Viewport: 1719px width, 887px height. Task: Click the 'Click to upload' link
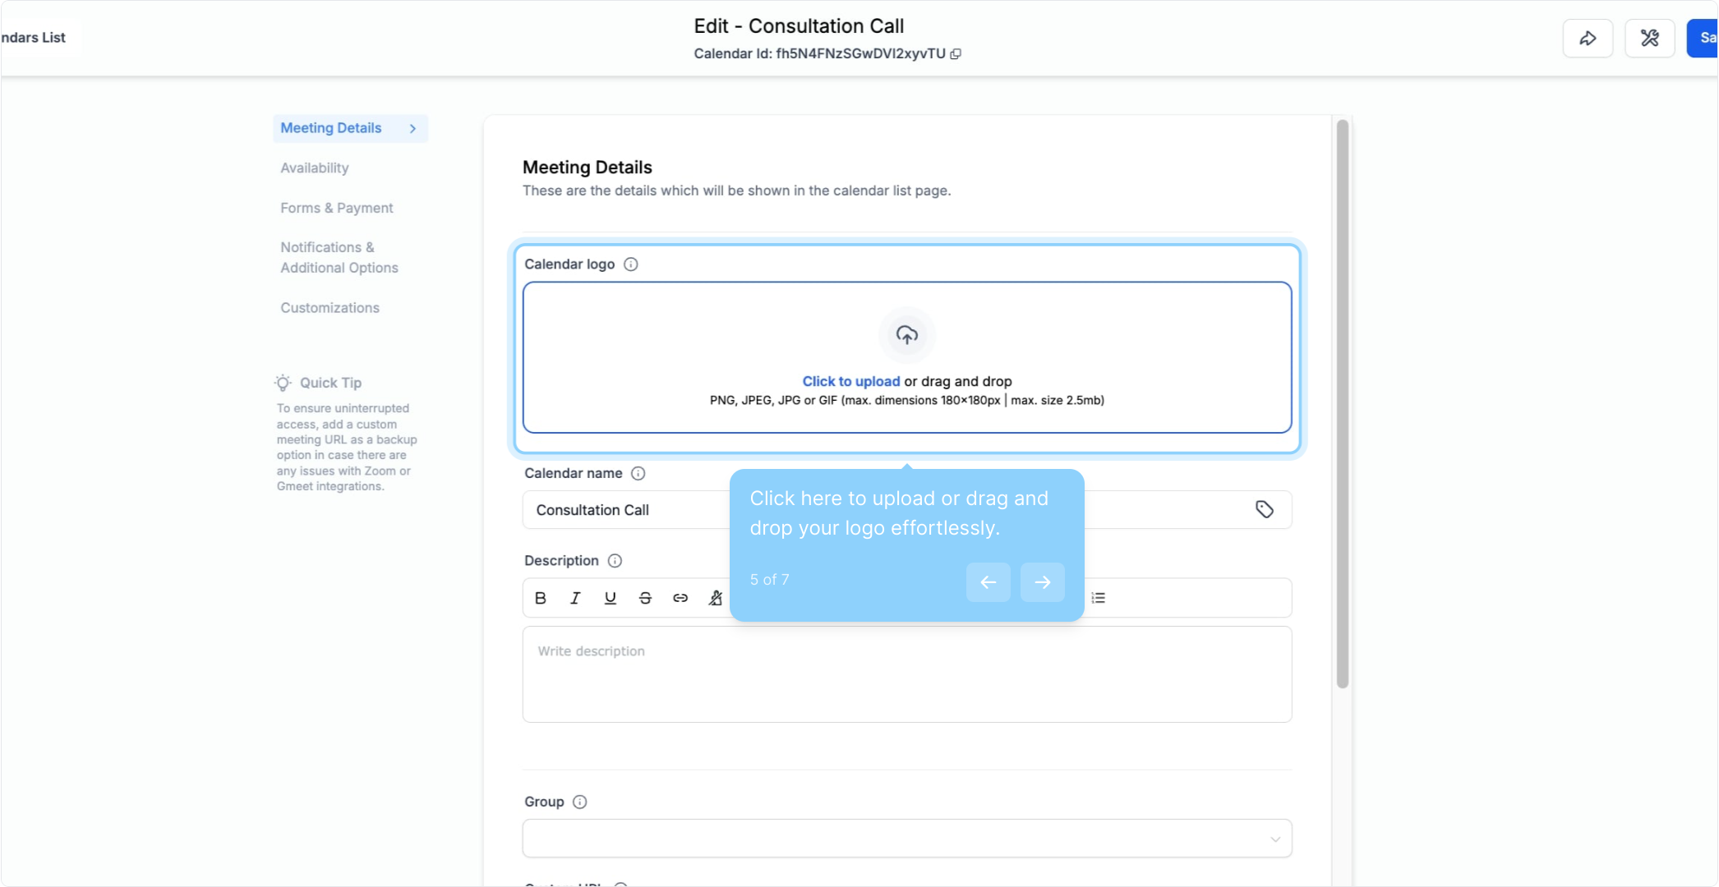coord(850,381)
